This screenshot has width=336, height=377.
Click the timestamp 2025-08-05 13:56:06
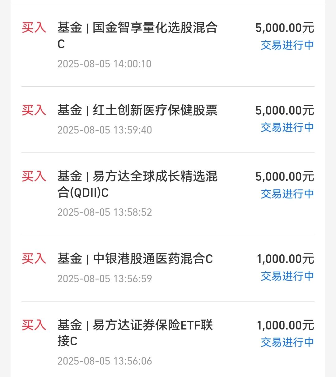tap(105, 361)
